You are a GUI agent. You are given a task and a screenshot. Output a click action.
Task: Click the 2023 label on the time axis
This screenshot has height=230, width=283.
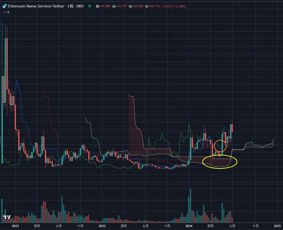(102, 226)
